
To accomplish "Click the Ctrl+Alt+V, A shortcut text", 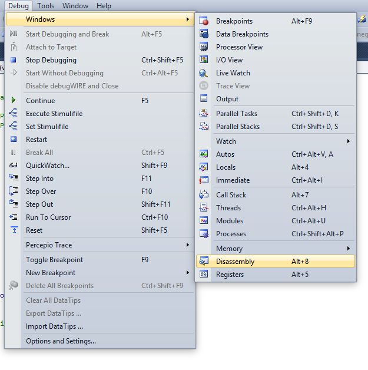I will 312,154.
